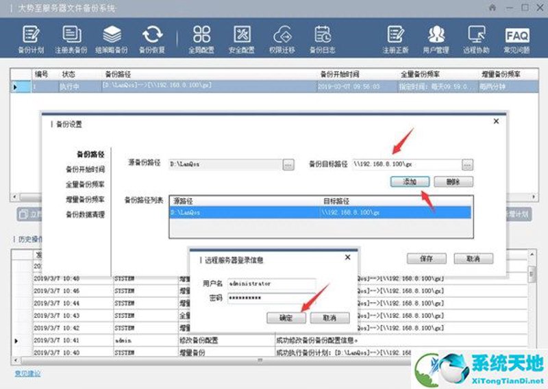Image resolution: width=548 pixels, height=389 pixels.
Task: Switch to the 备份开始时间 settings tab
Action: pyautogui.click(x=85, y=169)
